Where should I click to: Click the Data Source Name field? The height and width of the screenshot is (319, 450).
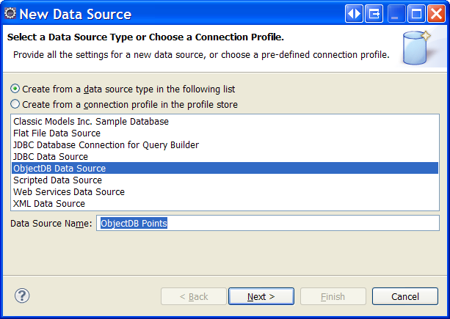pos(268,223)
